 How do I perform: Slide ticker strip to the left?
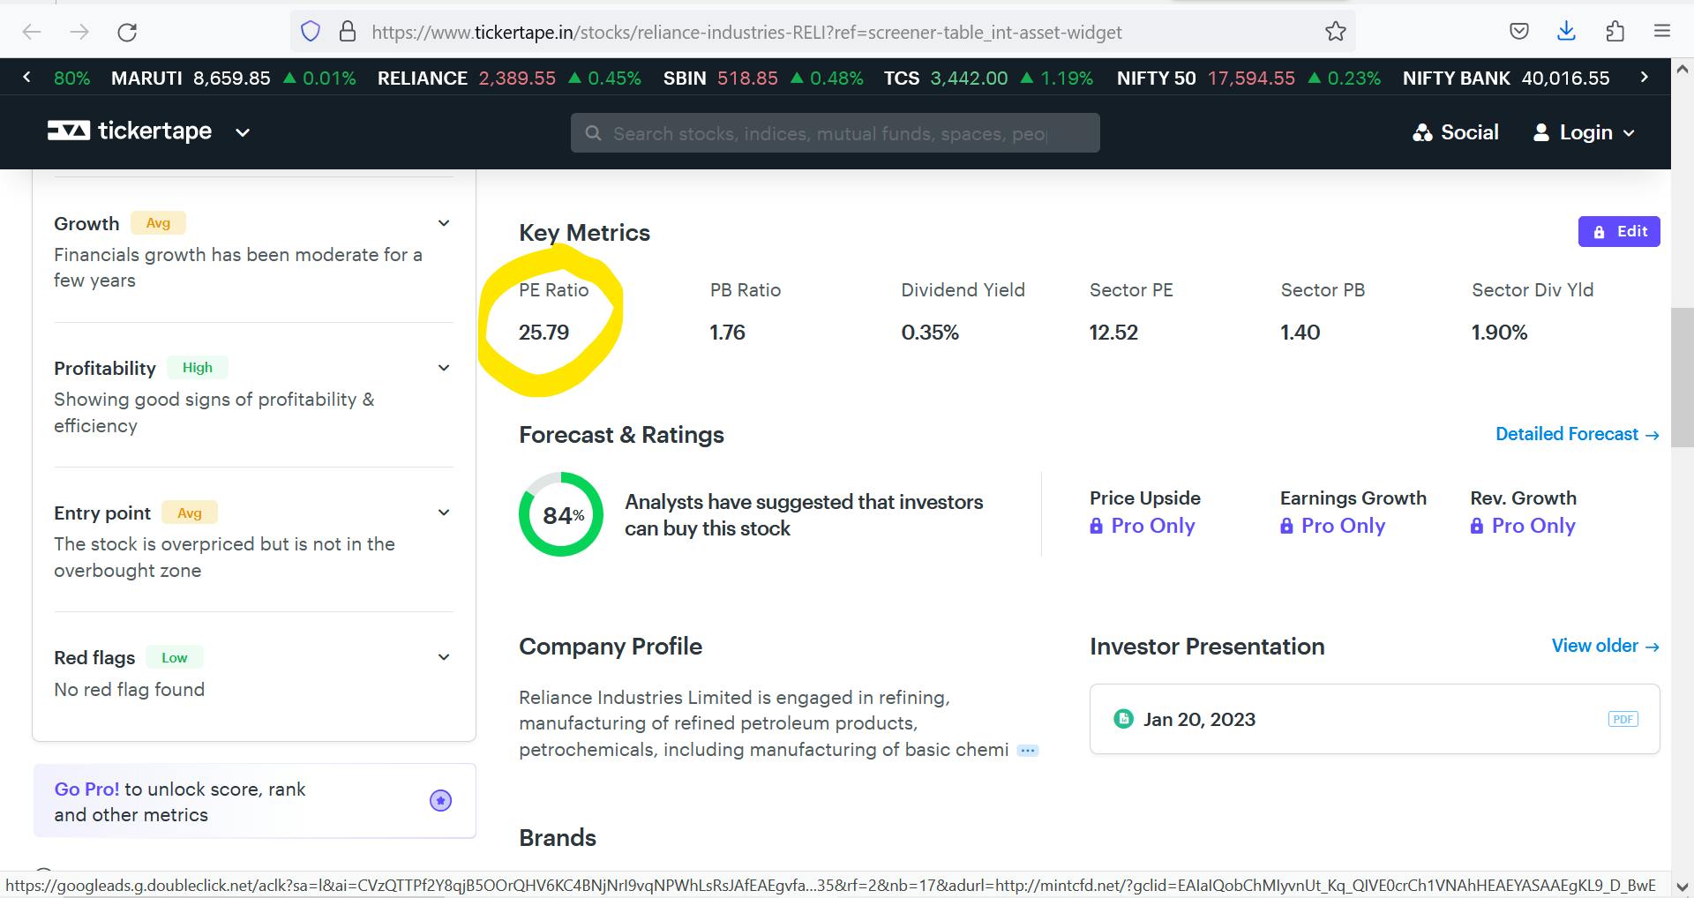26,78
